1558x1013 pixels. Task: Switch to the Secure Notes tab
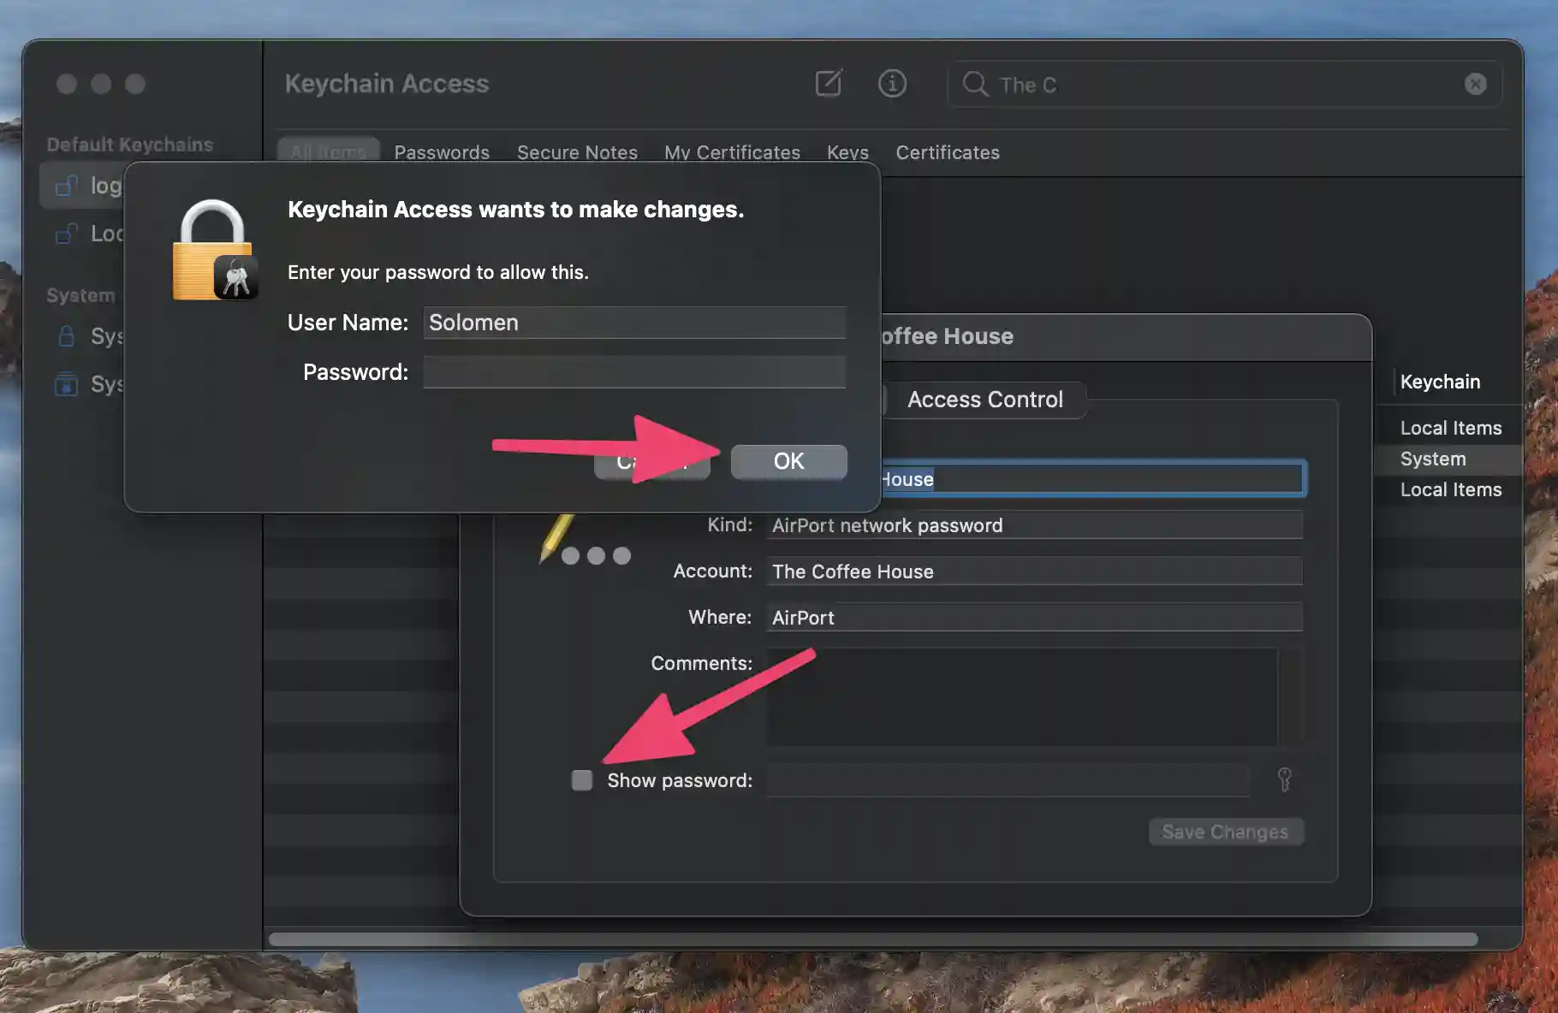click(x=577, y=152)
